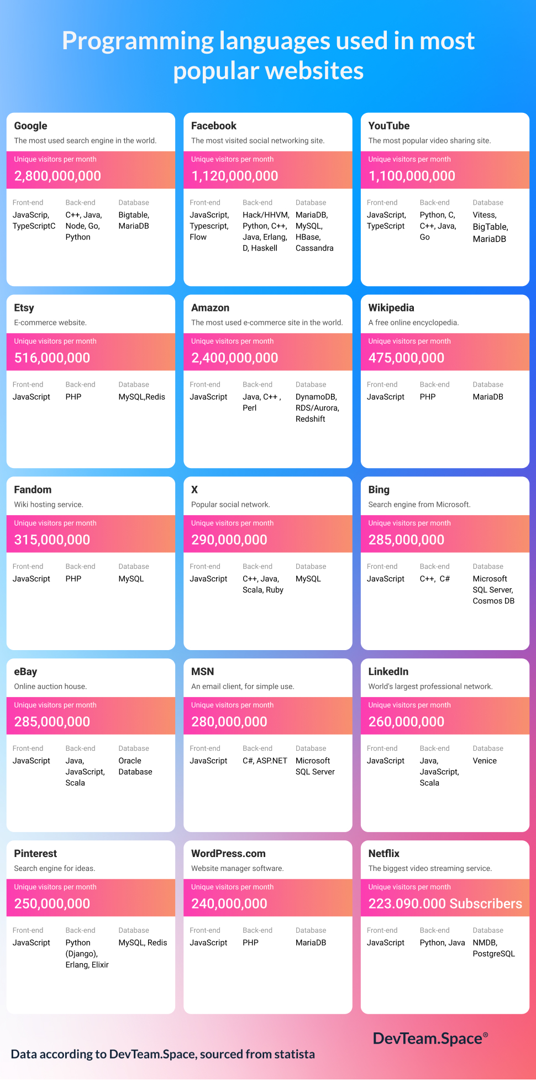The height and width of the screenshot is (1080, 536).
Task: Click Fandom's 315,000,000 visitors banner
Action: (91, 534)
